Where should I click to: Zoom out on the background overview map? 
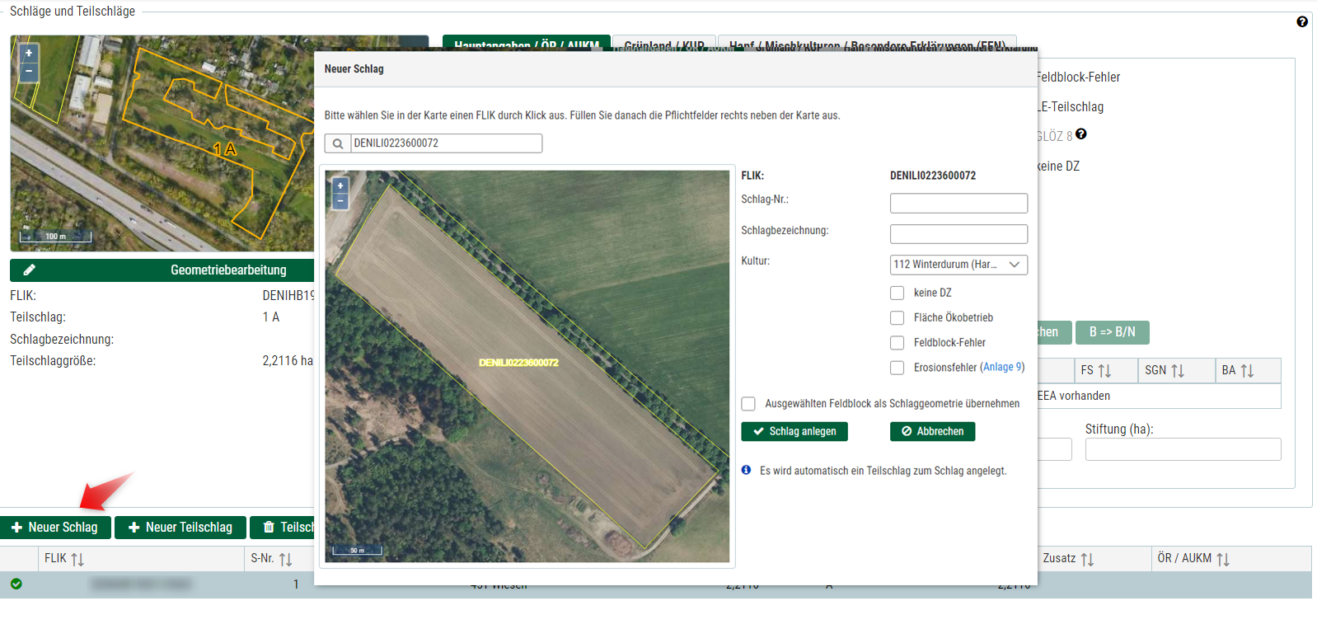tap(29, 72)
